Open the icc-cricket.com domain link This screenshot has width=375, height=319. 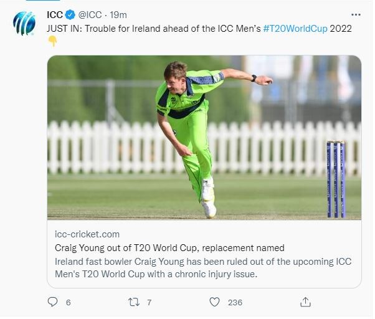[87, 234]
